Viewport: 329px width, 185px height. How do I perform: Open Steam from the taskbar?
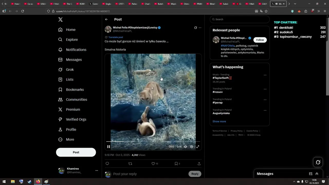pyautogui.click(x=30, y=182)
